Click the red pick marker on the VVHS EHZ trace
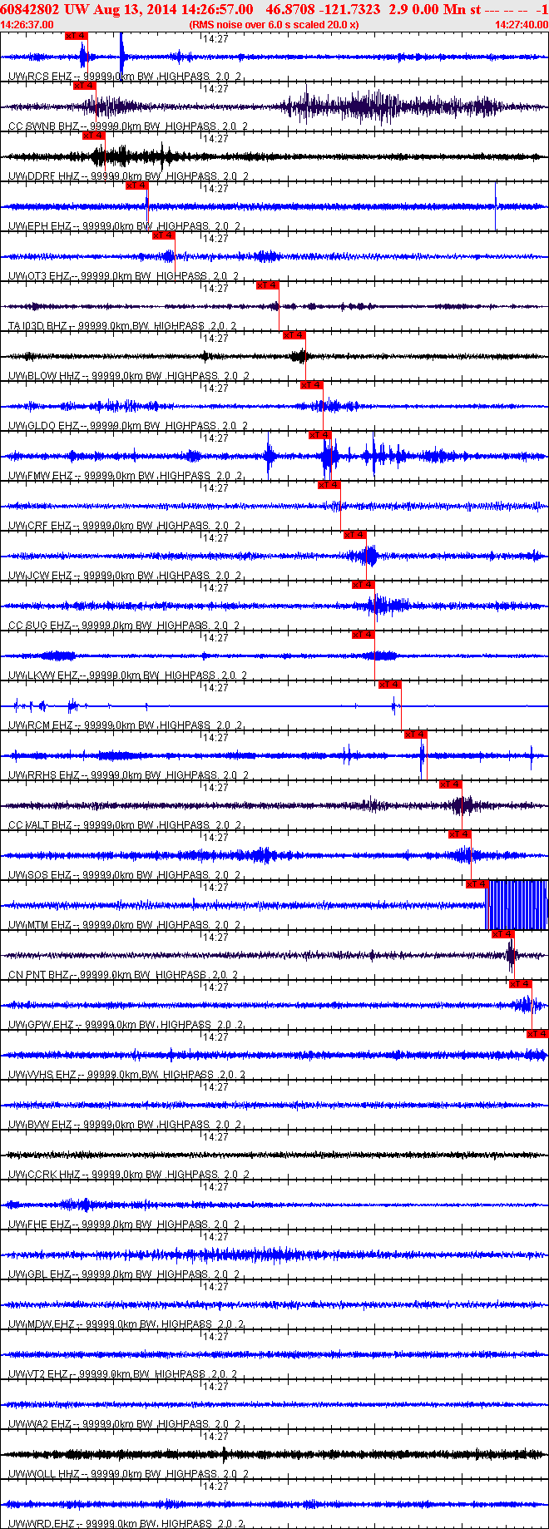This screenshot has height=1529, width=549. tap(537, 1034)
